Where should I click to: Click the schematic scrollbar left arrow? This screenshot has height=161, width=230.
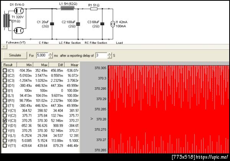coord(4,47)
